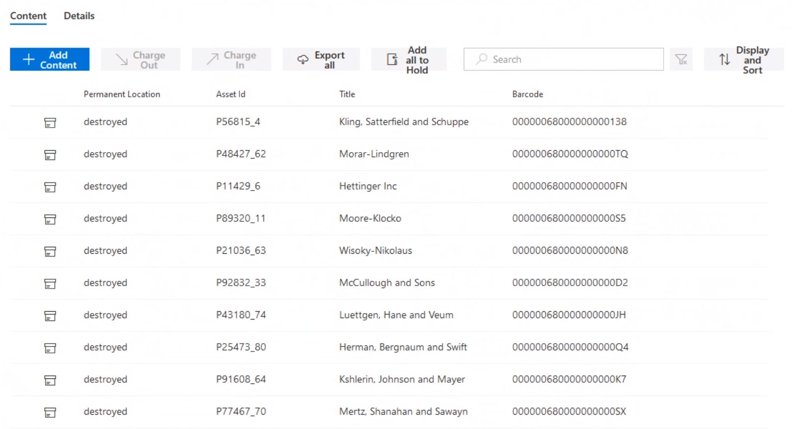Click the Barcode column header
Screen dimensions: 793x429
(527, 94)
